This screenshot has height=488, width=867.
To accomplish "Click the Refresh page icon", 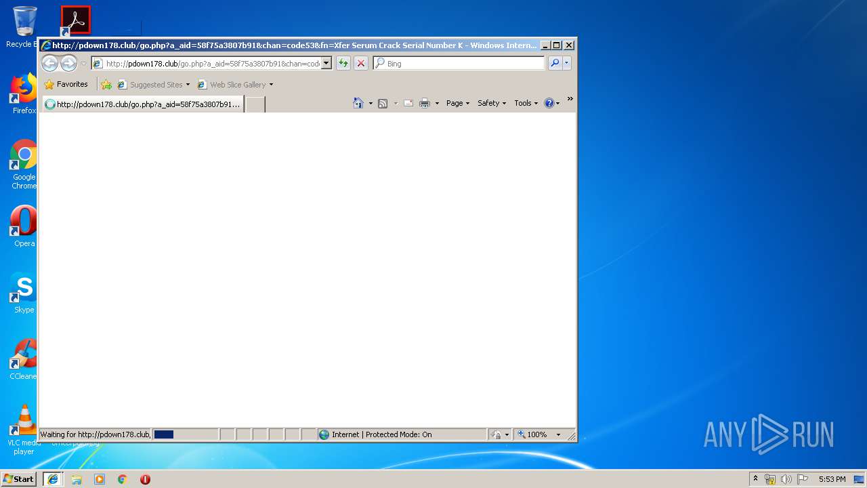I will point(343,64).
